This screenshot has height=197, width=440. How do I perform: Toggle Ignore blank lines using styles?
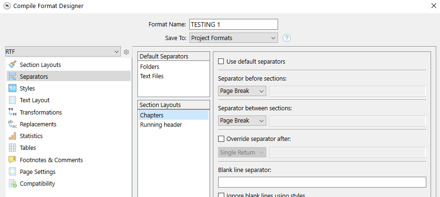coord(221,195)
